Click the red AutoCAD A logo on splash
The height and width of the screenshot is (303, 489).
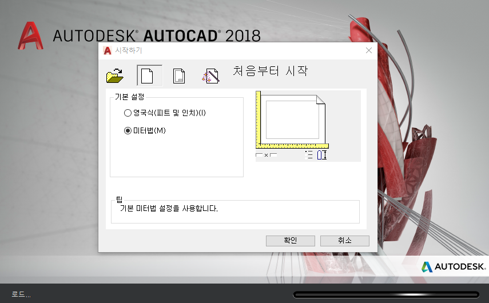pyautogui.click(x=30, y=36)
